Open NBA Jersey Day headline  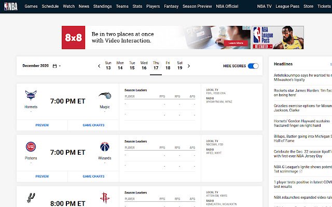(x=303, y=154)
